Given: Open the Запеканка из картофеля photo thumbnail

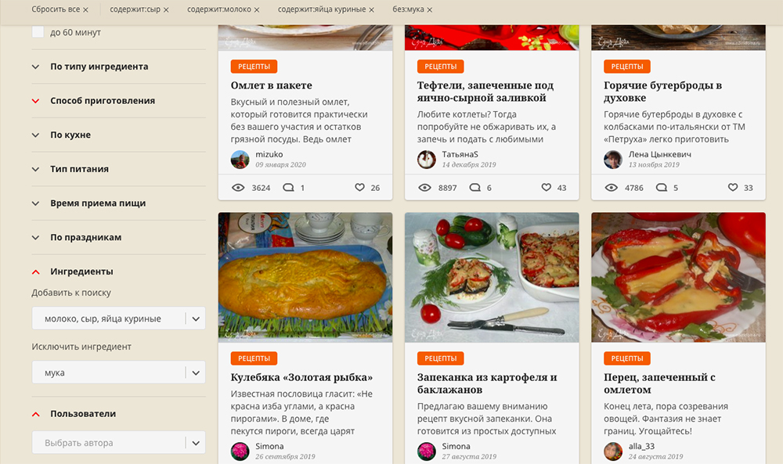Looking at the screenshot, I should (x=492, y=278).
